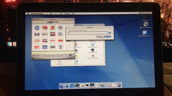Viewport: 172px width, 96px height.
Task: Open the QuickTime channel tile
Action: (x=37, y=28)
